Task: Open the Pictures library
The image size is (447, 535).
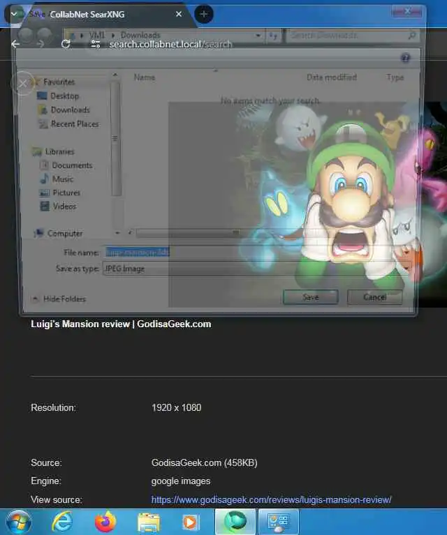Action: point(66,193)
